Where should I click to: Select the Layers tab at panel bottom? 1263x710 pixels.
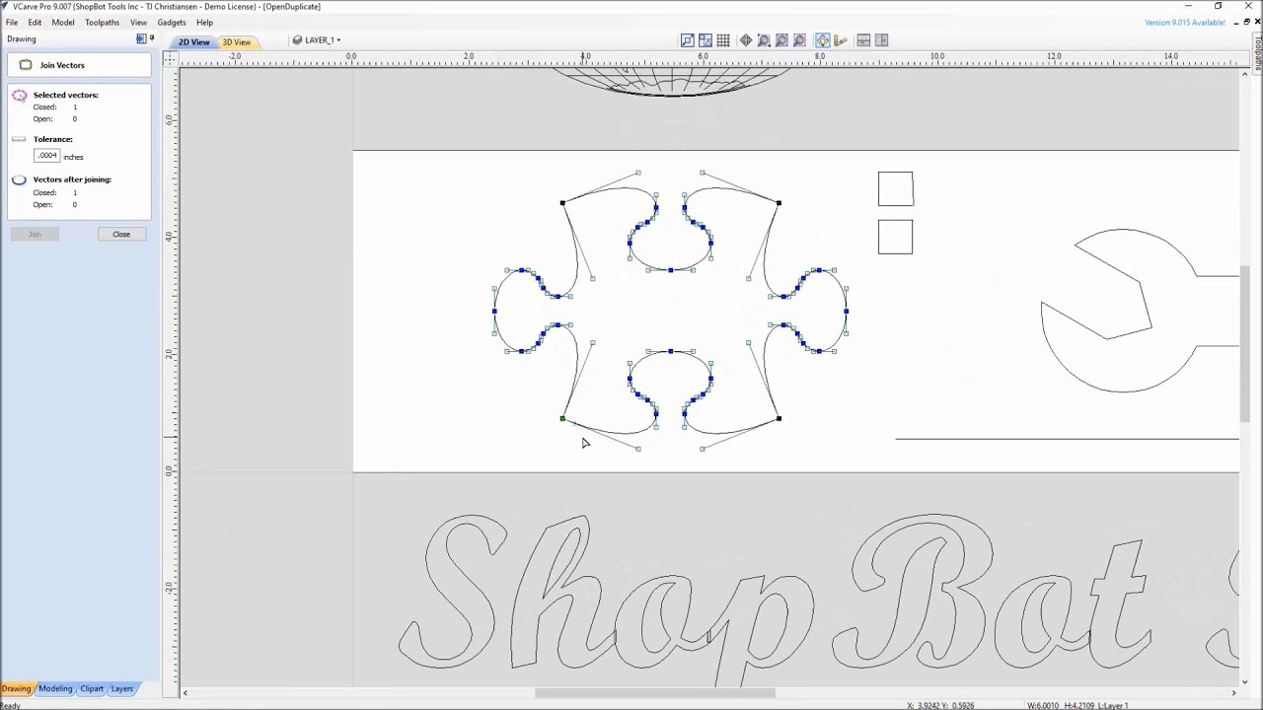pos(121,688)
